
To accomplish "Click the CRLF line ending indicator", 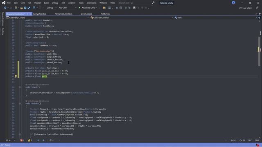I will [257, 140].
